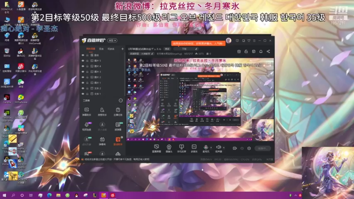This screenshot has height=199, width=354.
Task: Hide the 图片 1 layer with its eye
Action: coord(83,83)
